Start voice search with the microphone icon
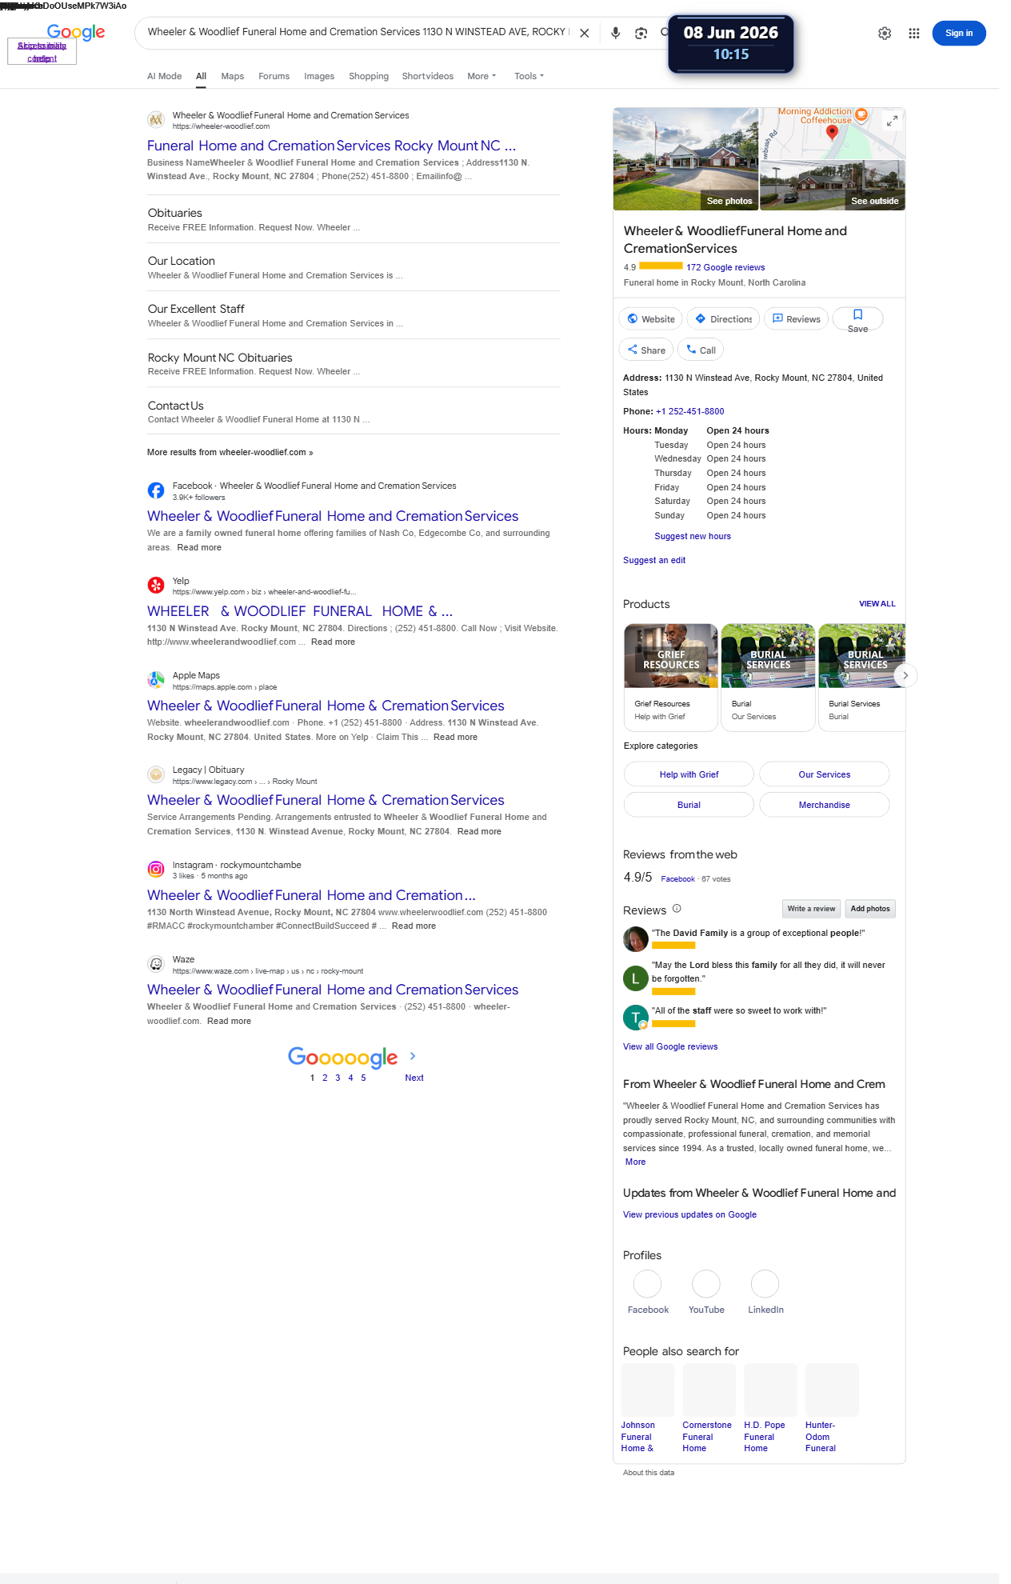Image resolution: width=1011 pixels, height=1584 pixels. tap(615, 33)
